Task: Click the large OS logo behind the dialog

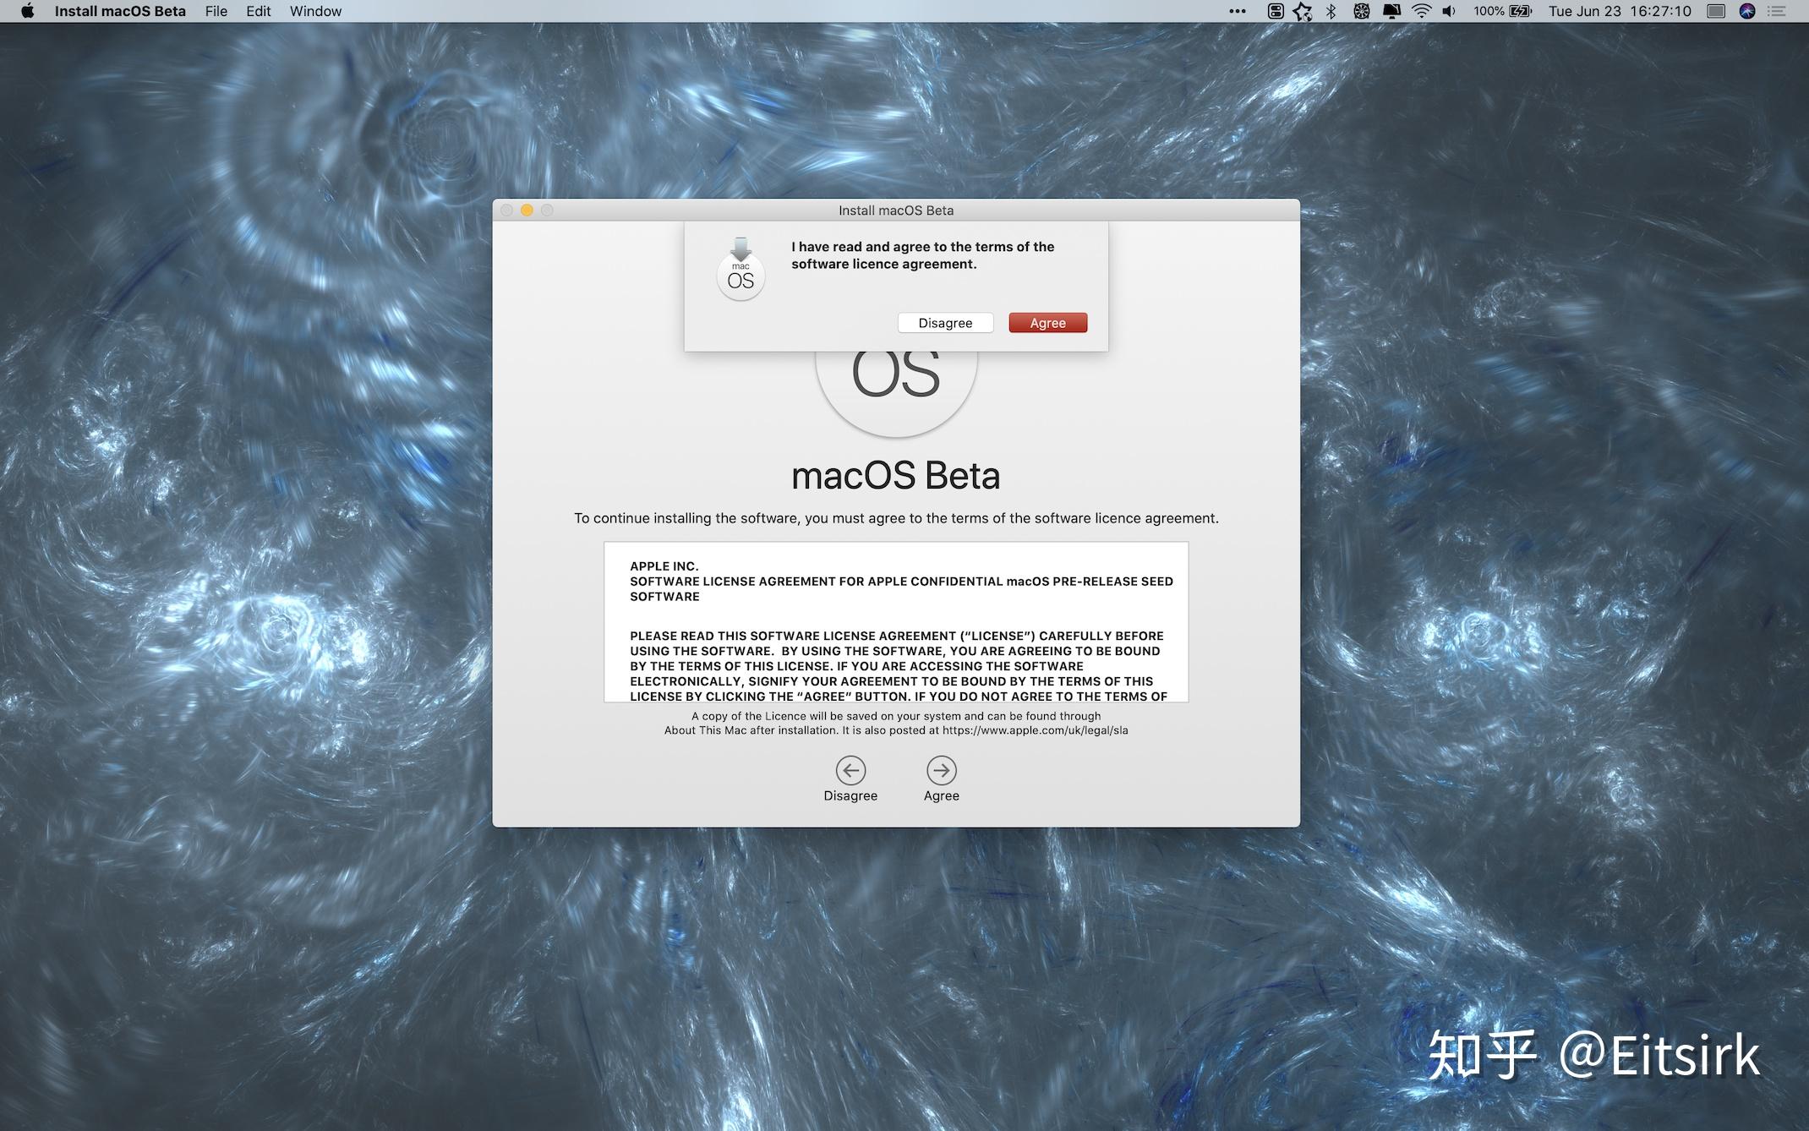Action: [896, 393]
